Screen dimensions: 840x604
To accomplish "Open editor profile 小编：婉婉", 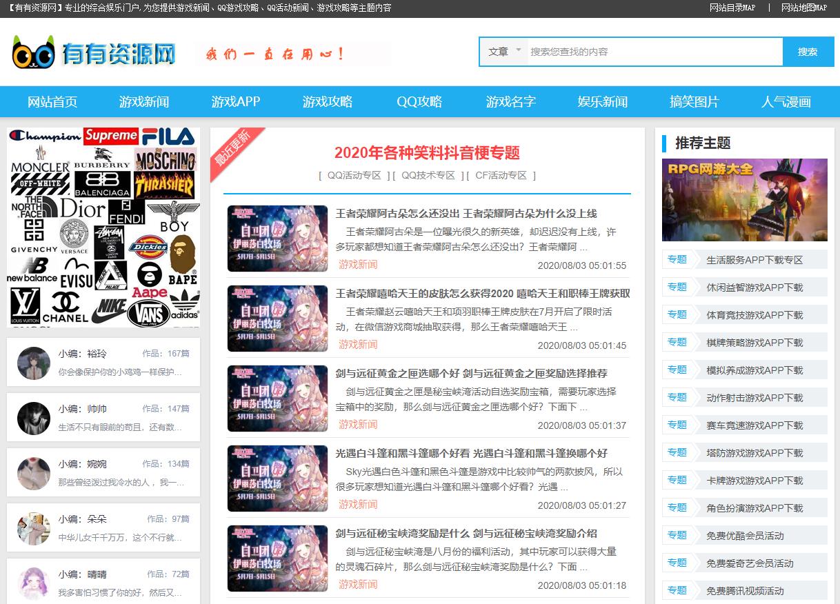I will pos(83,464).
